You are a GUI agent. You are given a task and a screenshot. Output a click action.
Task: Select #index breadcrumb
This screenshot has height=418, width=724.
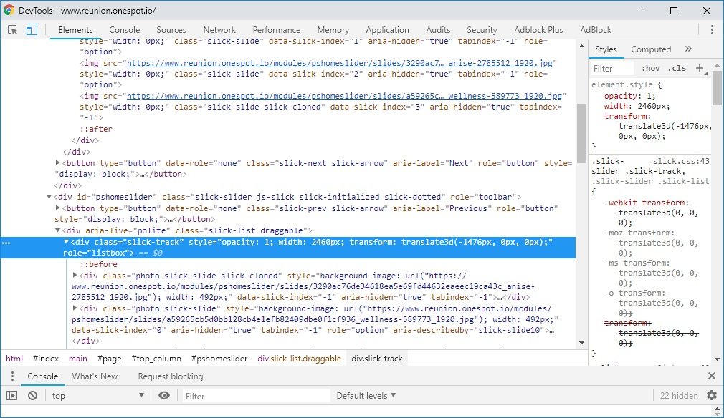[46, 359]
